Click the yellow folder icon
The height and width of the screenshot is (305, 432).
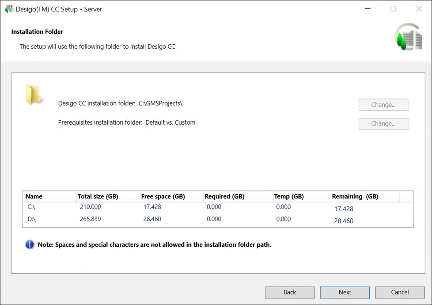tap(34, 95)
